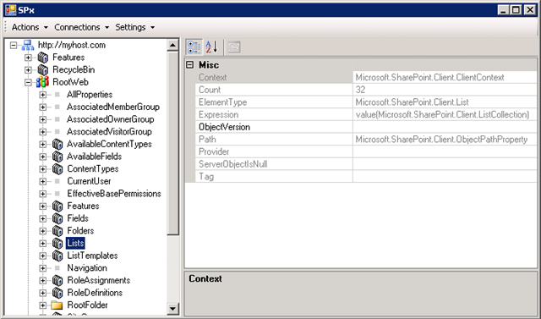Expand the top-level Features node
This screenshot has height=319, width=541.
(28, 58)
